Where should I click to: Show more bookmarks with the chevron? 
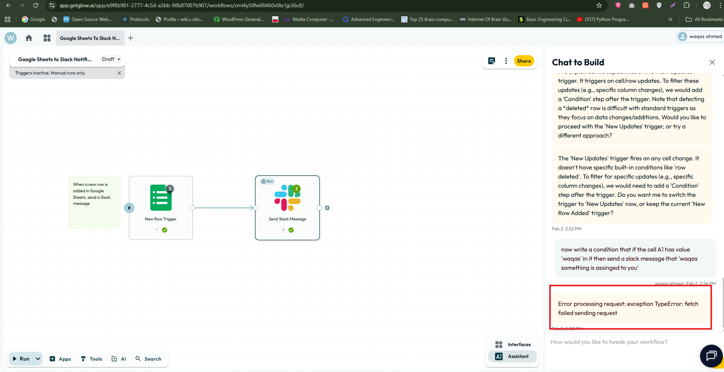point(670,19)
